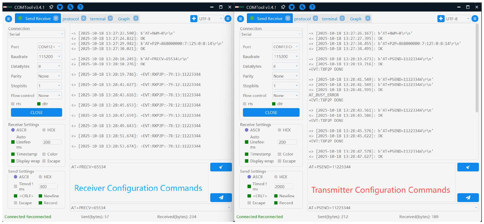Open left window's menu icon beside UTF-8
Image resolution: width=484 pixels, height=224 pixels.
[228, 18]
